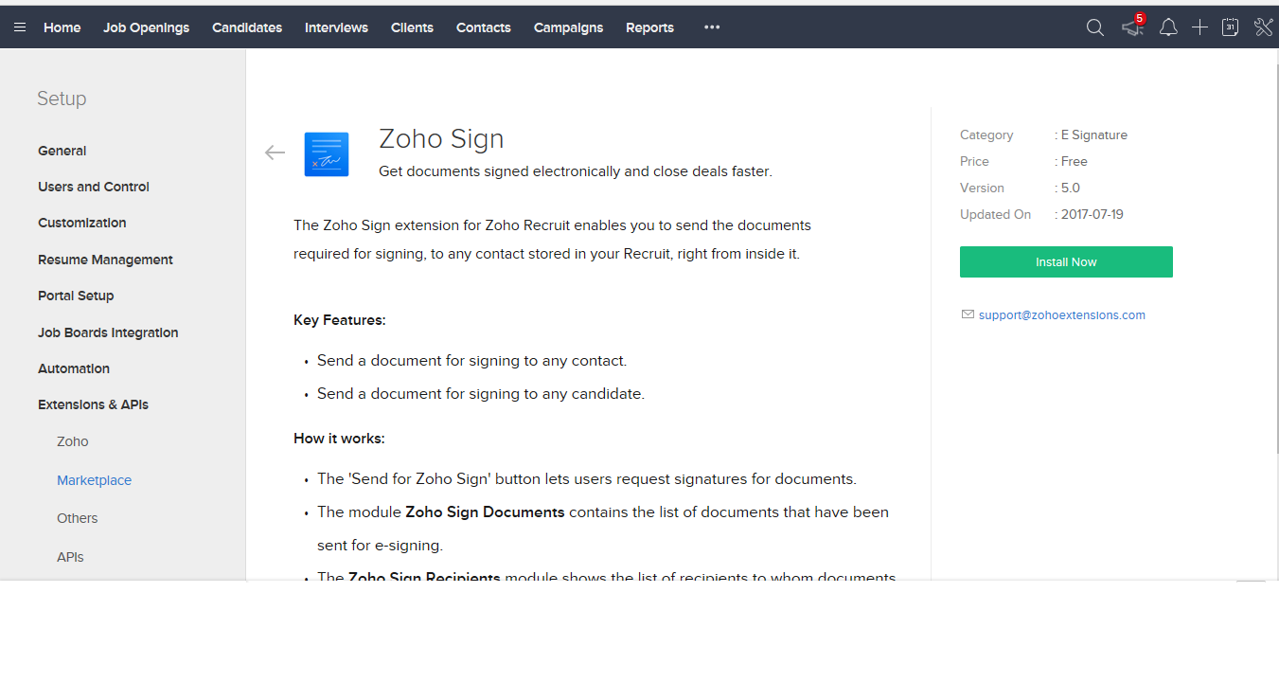Viewport: 1279px width, 682px height.
Task: Open the Job Openings tab
Action: 147,27
